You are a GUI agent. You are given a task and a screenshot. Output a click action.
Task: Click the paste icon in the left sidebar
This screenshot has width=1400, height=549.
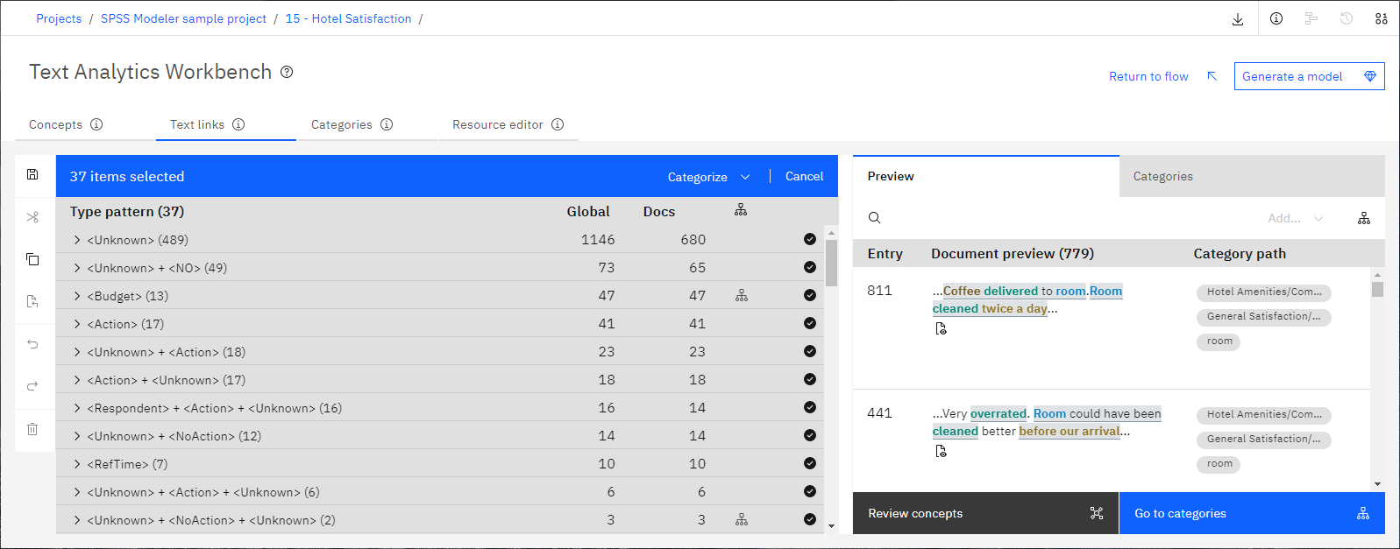point(32,301)
